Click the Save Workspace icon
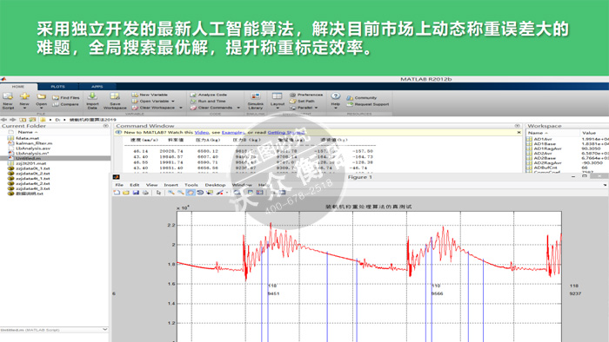The height and width of the screenshot is (342, 609). pyautogui.click(x=115, y=96)
